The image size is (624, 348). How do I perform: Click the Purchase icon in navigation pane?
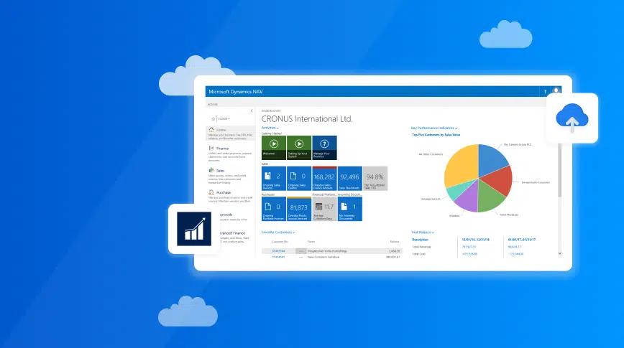coord(211,192)
